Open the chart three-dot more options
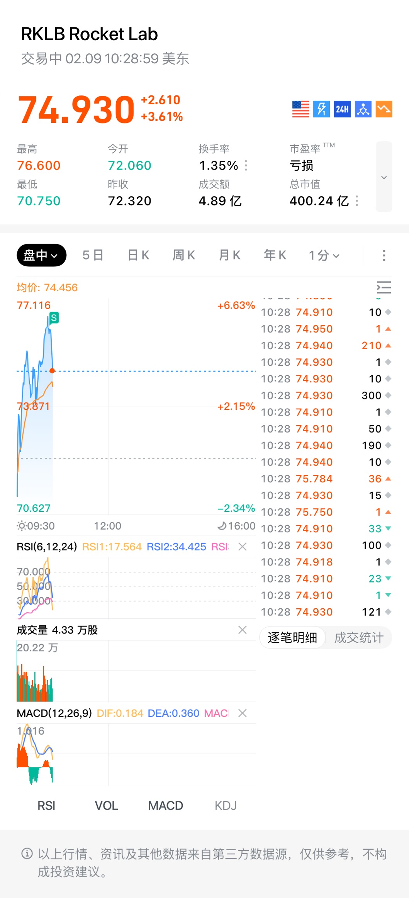This screenshot has height=898, width=409. pos(384,255)
